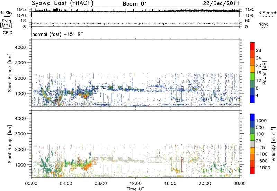Click the '4000' tick of the power panel
This screenshot has height=191, width=277.
[20, 47]
